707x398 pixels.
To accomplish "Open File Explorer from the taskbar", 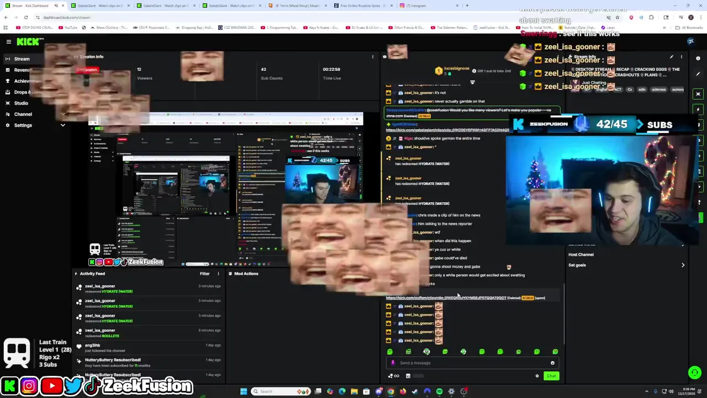I will point(354,391).
